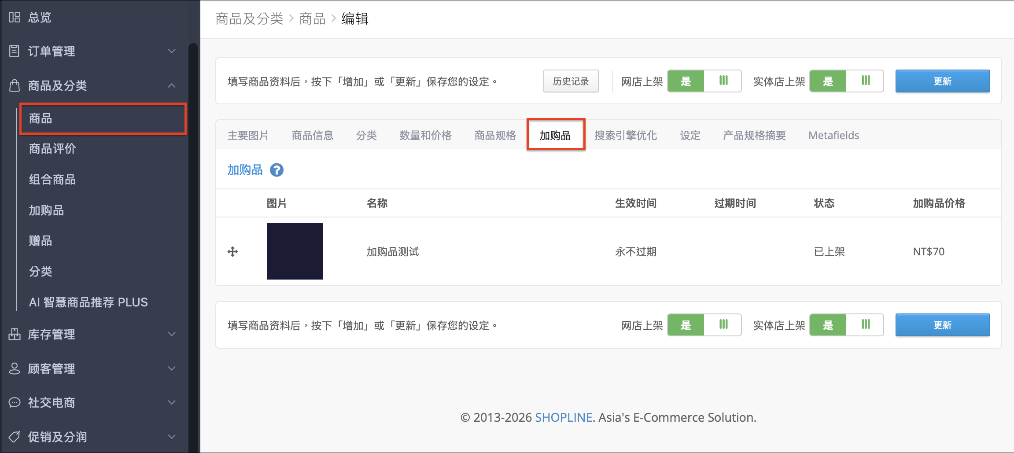Viewport: 1014px width, 453px height.
Task: Open 组合商品 in the sidebar
Action: (52, 180)
